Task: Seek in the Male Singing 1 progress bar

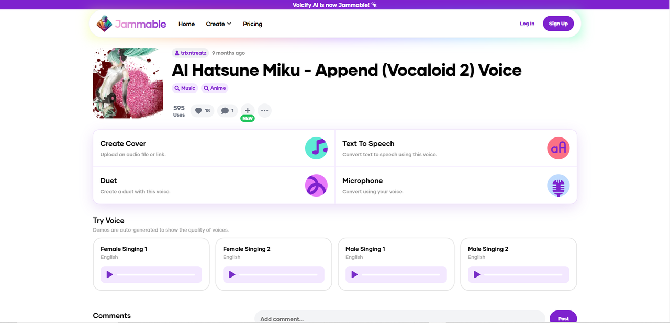Action: (401, 274)
